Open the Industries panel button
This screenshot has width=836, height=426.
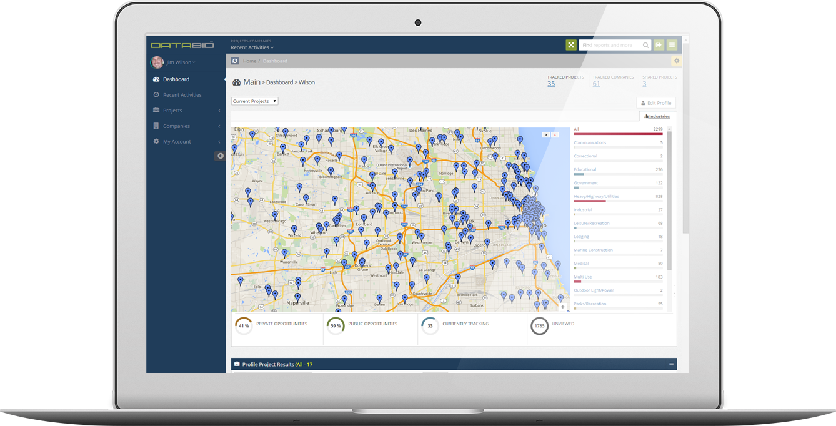656,116
